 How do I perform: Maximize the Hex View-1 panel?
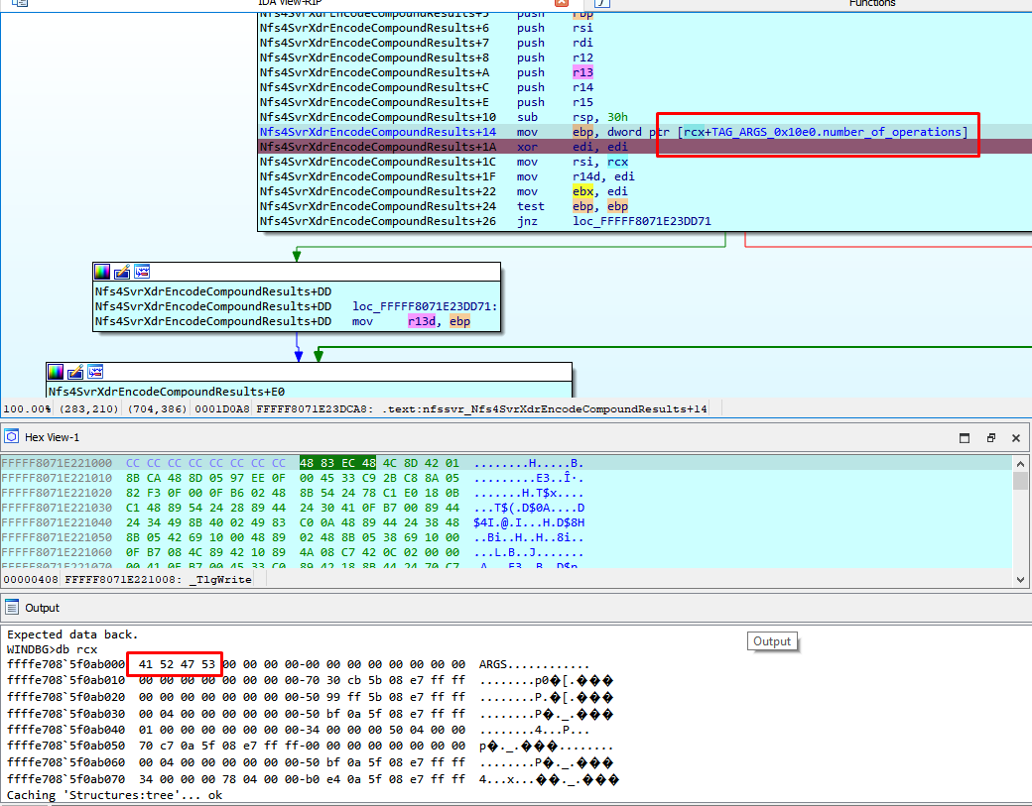[965, 438]
